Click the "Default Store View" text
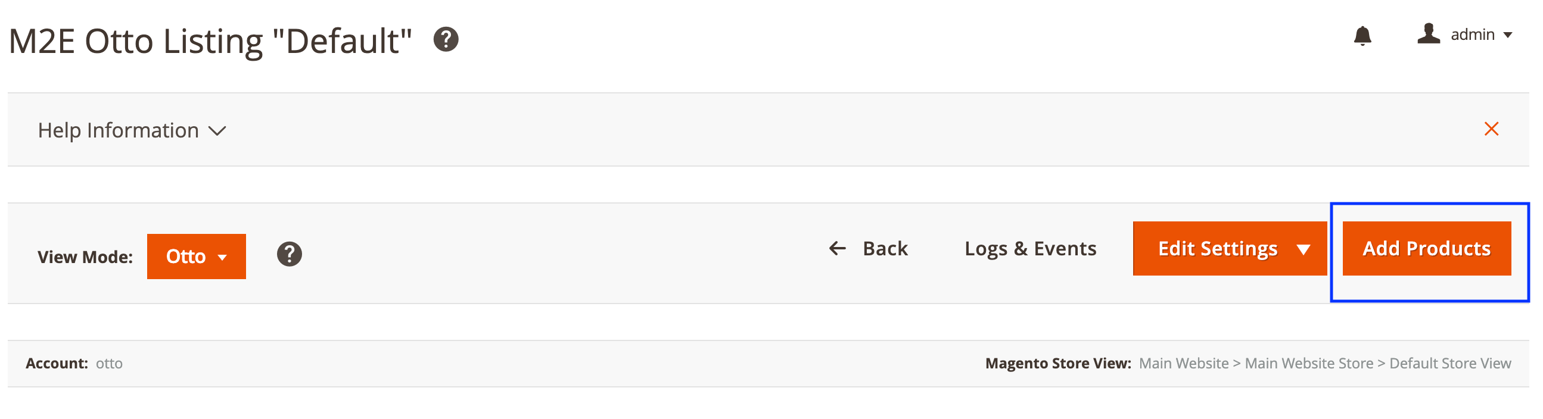The height and width of the screenshot is (419, 1543). (x=1449, y=363)
